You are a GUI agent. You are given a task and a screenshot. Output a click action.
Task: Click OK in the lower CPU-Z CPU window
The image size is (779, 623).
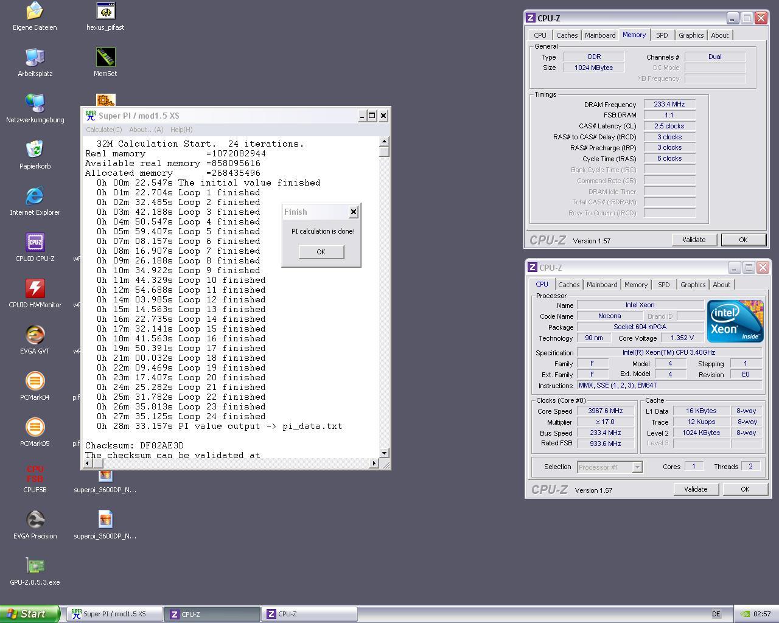pyautogui.click(x=745, y=489)
